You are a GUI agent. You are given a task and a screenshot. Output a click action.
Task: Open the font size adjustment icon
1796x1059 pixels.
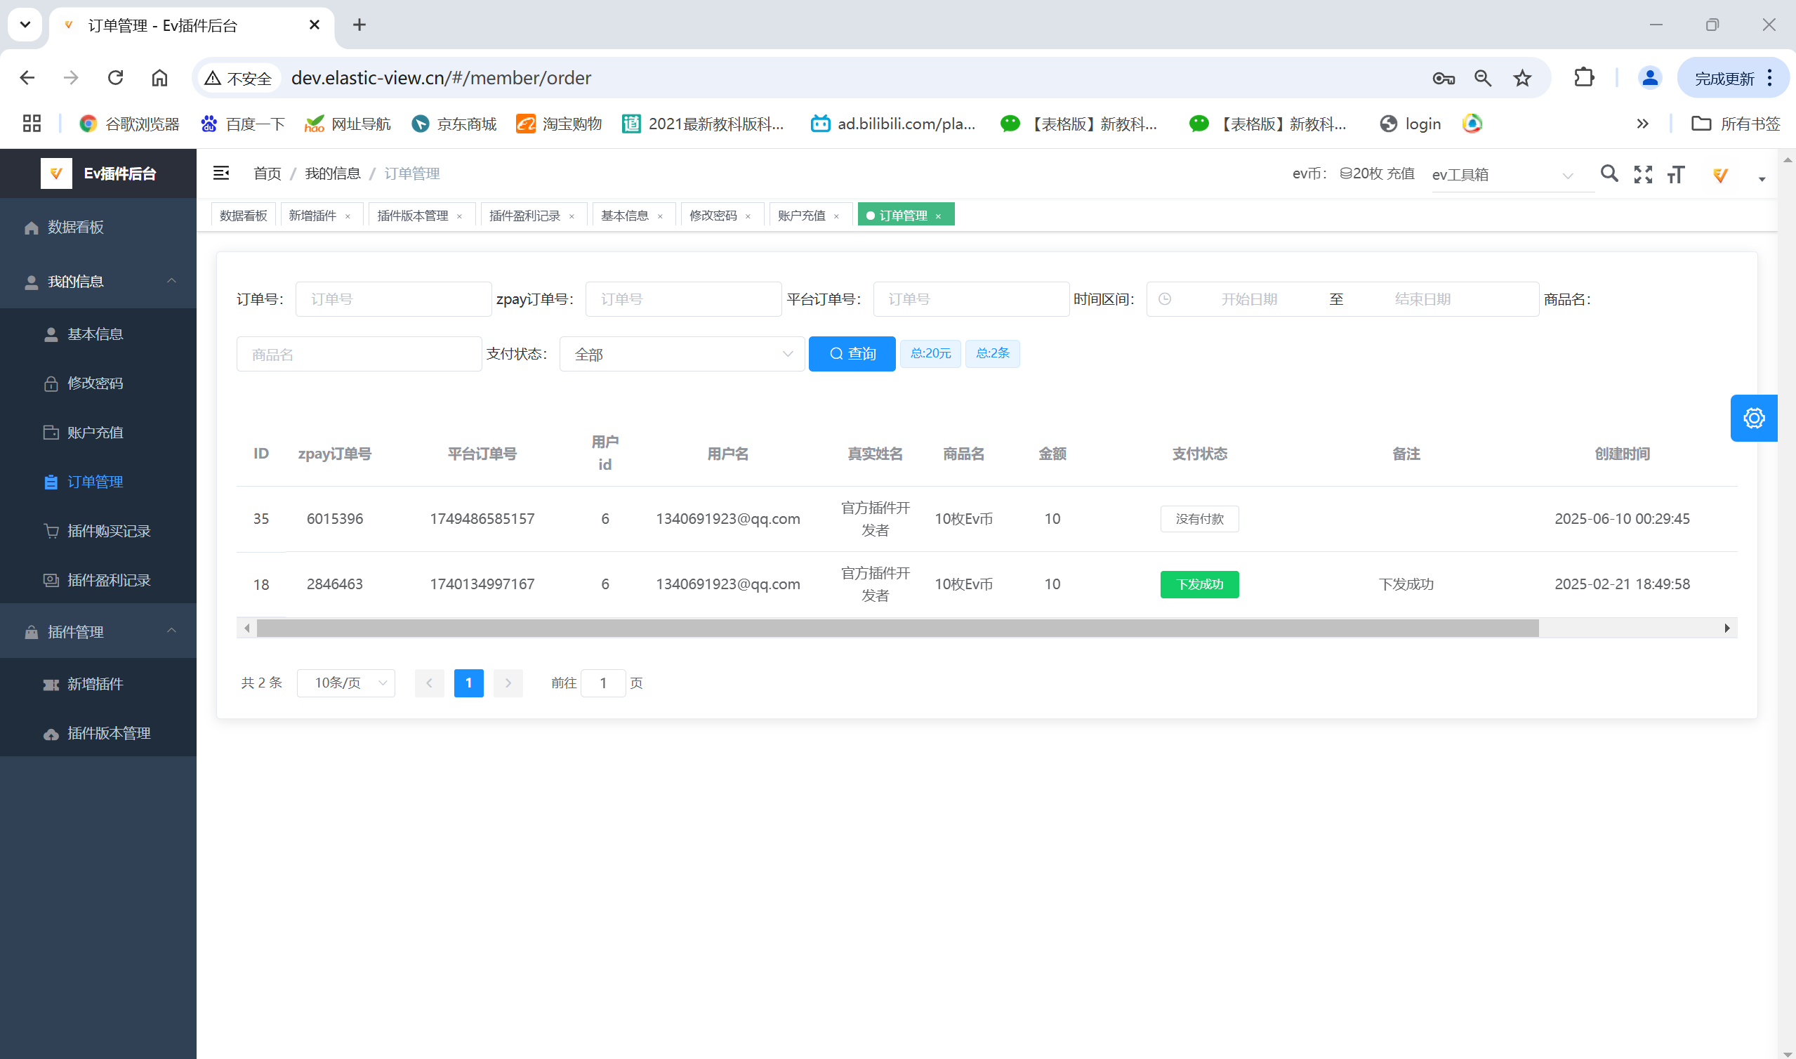tap(1676, 174)
